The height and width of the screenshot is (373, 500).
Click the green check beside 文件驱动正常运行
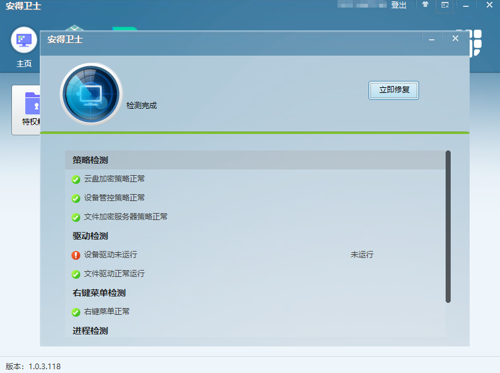76,274
